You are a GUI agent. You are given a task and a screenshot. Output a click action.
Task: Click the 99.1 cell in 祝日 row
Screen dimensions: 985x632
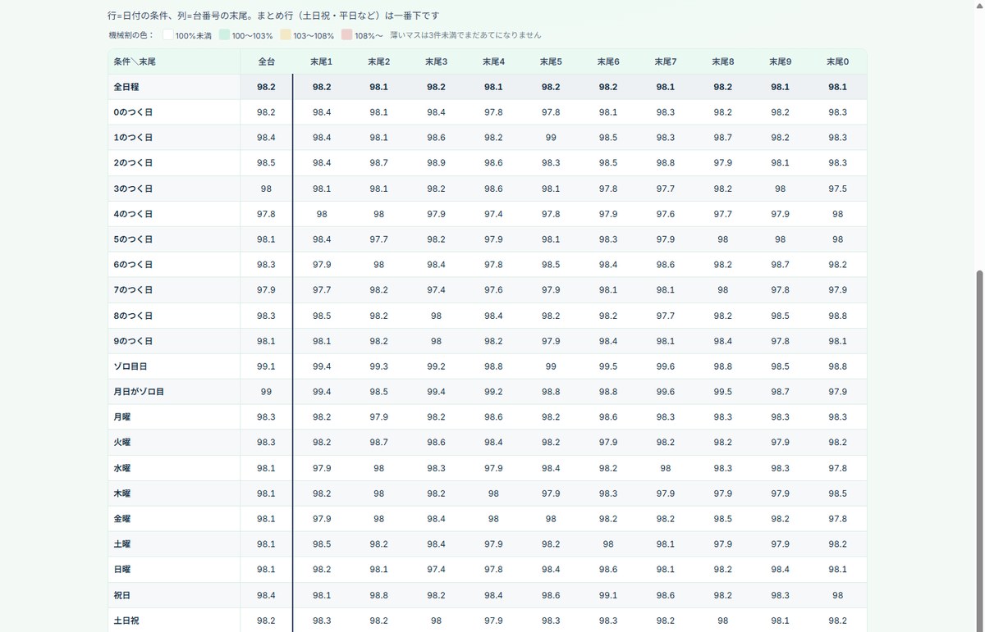tap(608, 595)
